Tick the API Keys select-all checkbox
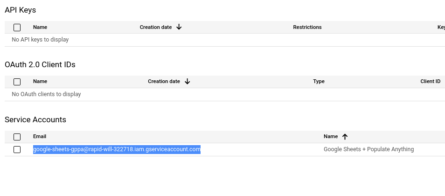Screen dimensions: 445x196 click(17, 28)
